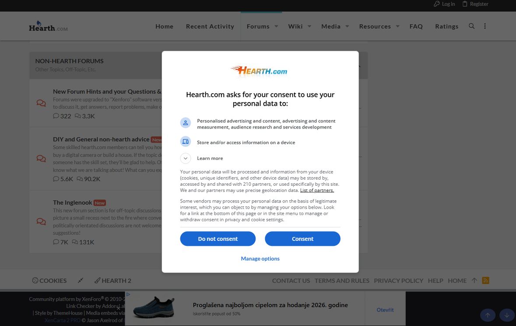
Task: Click the Hearth.com logo in header
Action: (x=49, y=26)
